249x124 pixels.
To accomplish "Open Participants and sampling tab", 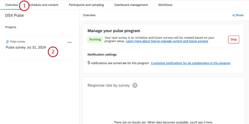I will [x=86, y=5].
